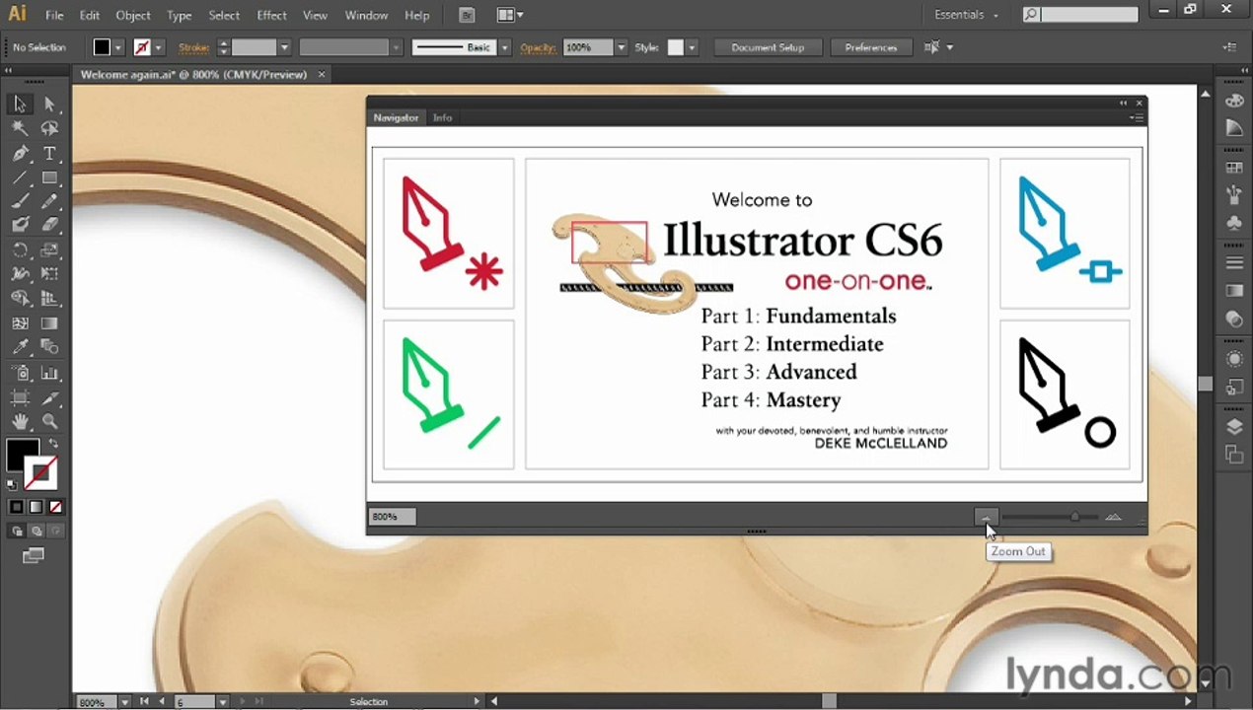Viewport: 1253px width, 710px height.
Task: Select the Pen tool
Action: pyautogui.click(x=20, y=154)
